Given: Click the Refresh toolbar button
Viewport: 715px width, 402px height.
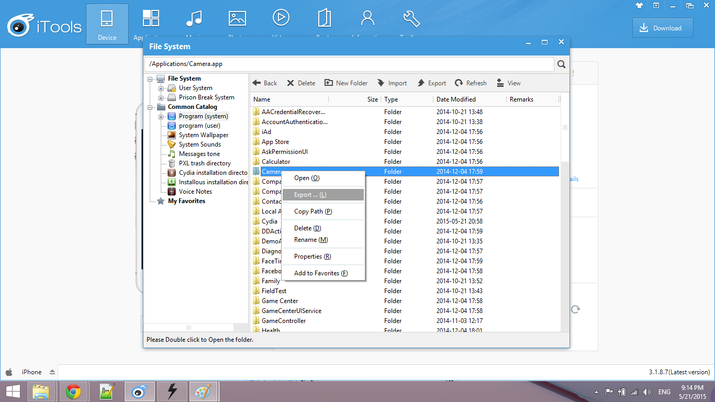Looking at the screenshot, I should [471, 83].
